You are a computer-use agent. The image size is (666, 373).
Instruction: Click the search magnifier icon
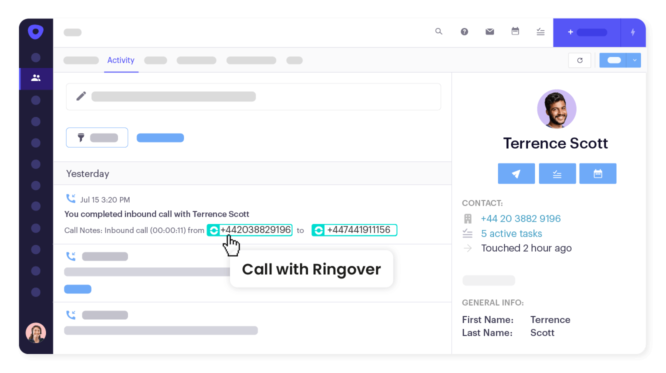pos(438,31)
